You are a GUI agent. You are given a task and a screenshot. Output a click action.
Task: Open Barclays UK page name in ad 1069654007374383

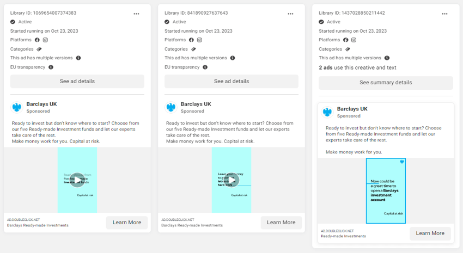click(41, 104)
